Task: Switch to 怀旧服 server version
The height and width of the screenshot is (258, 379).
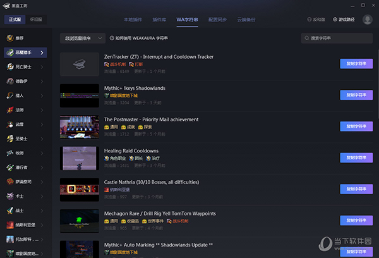Action: [35, 20]
